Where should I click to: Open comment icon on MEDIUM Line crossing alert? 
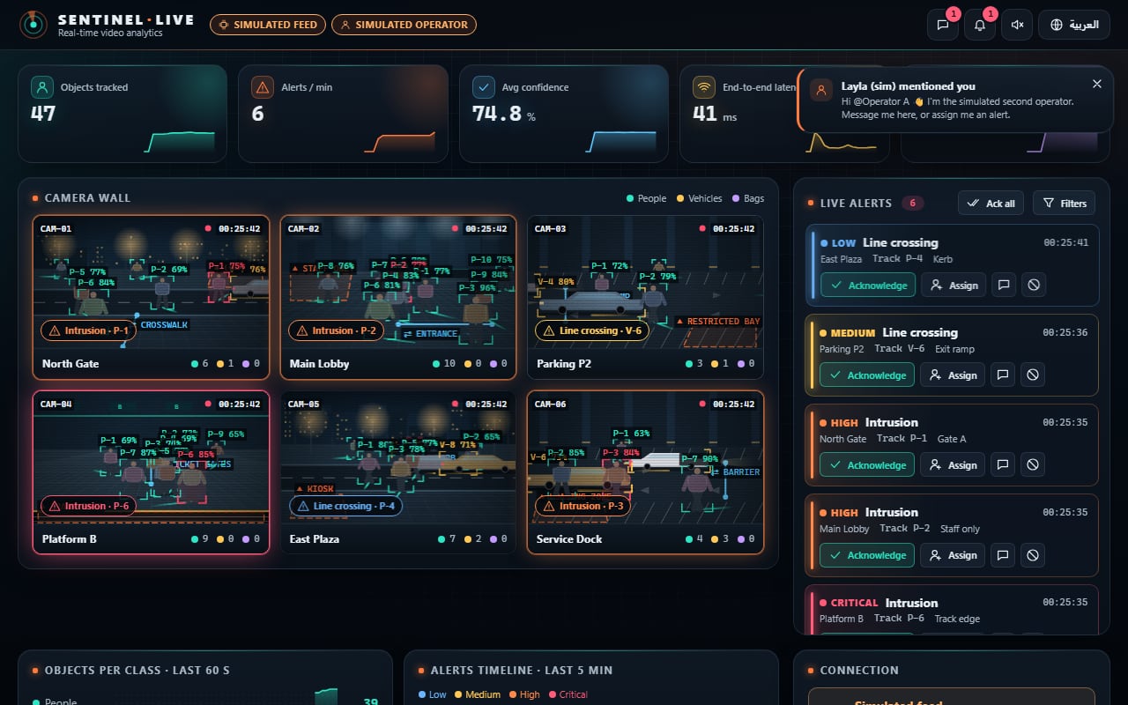click(x=1002, y=375)
